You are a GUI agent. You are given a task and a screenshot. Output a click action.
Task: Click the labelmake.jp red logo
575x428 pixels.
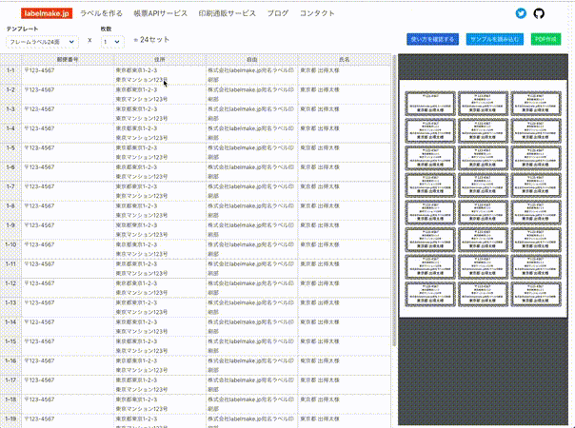pyautogui.click(x=47, y=13)
